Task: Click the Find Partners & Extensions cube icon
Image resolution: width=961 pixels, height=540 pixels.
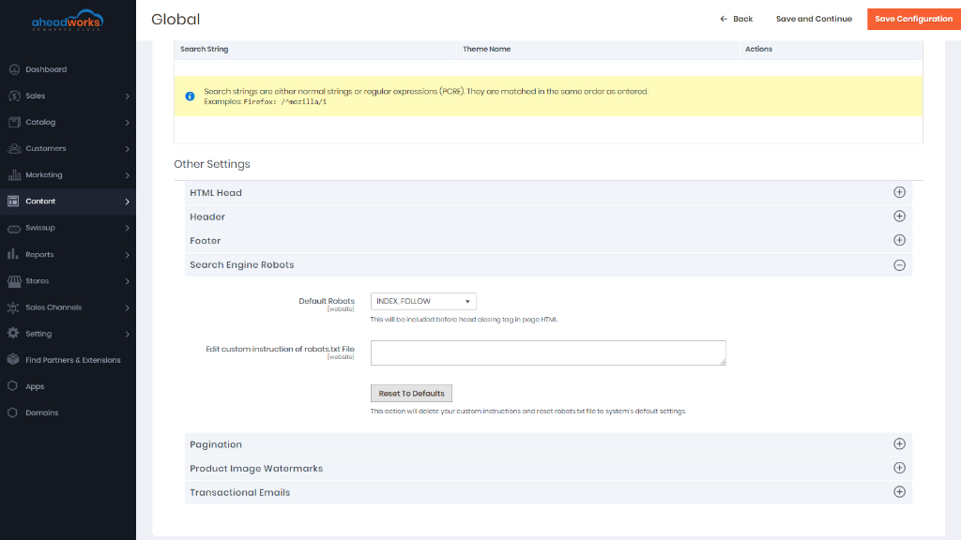Action: tap(13, 359)
